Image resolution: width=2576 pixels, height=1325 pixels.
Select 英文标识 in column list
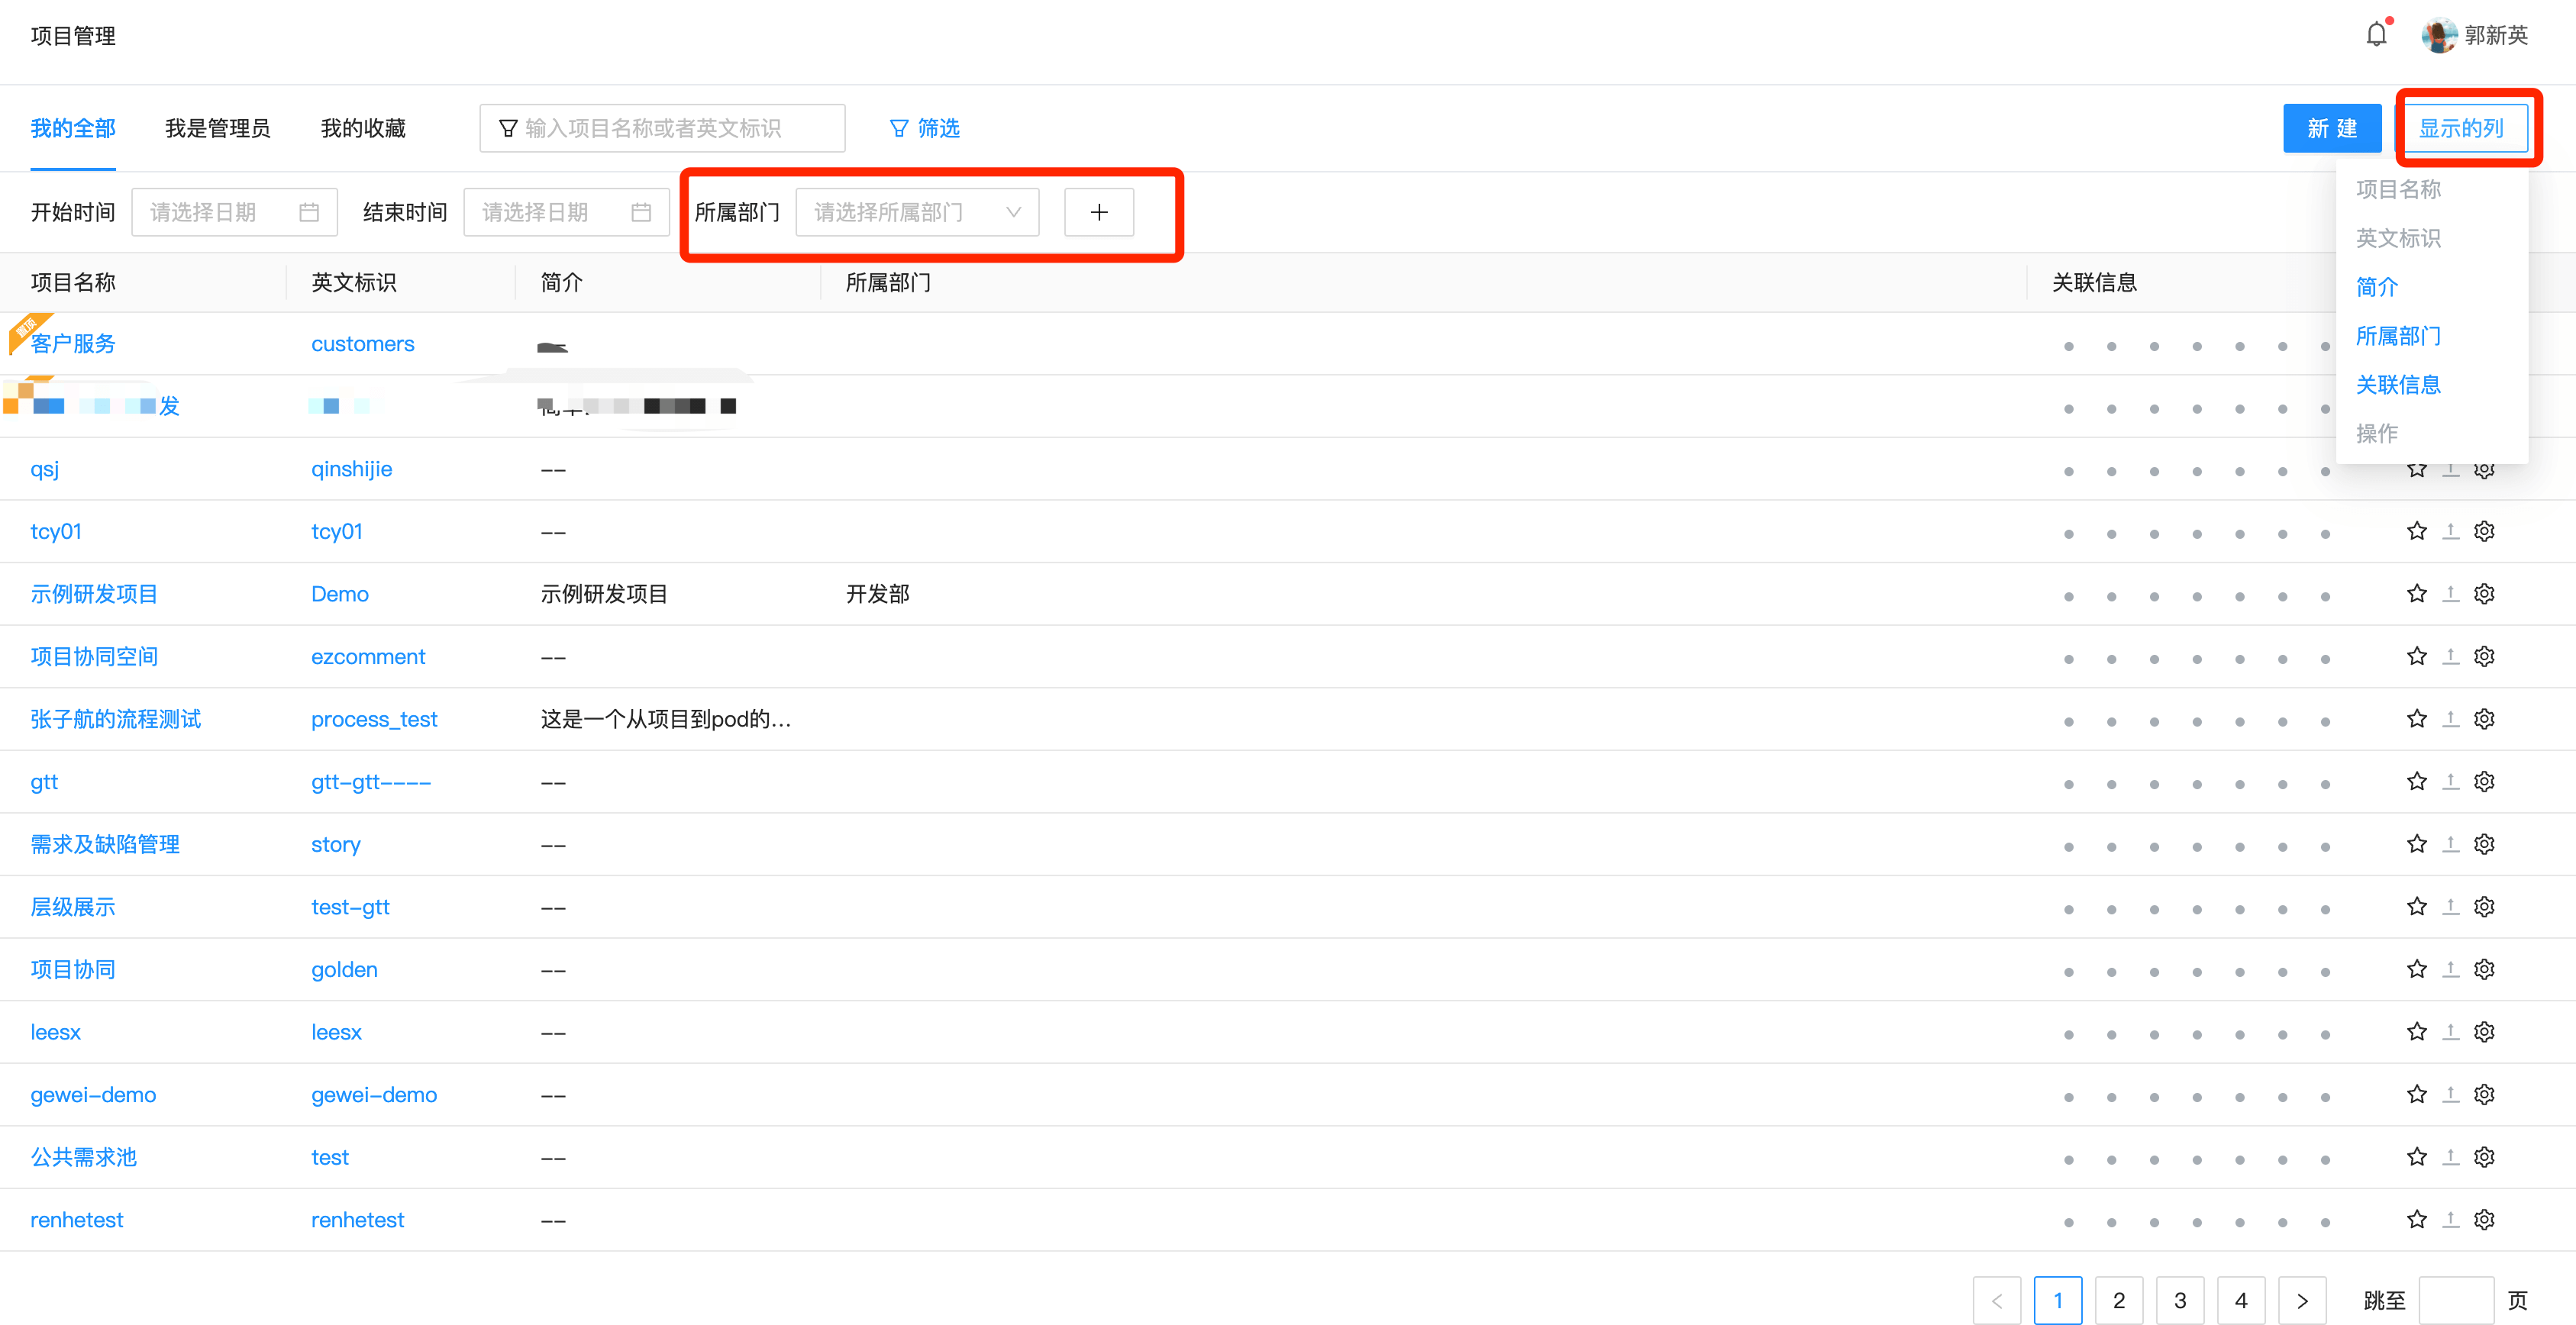pos(2431,238)
